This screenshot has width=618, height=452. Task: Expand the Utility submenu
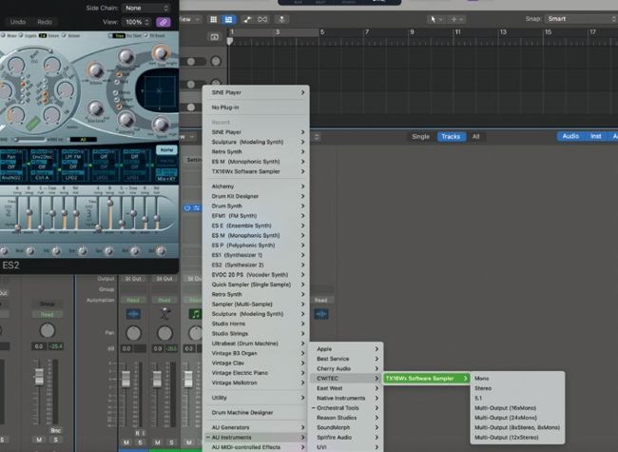[x=256, y=398]
